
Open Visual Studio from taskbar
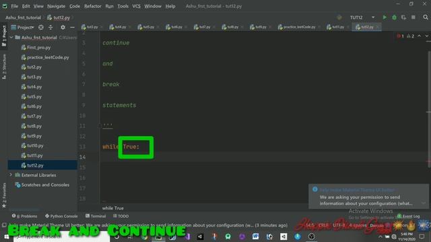click(187, 236)
